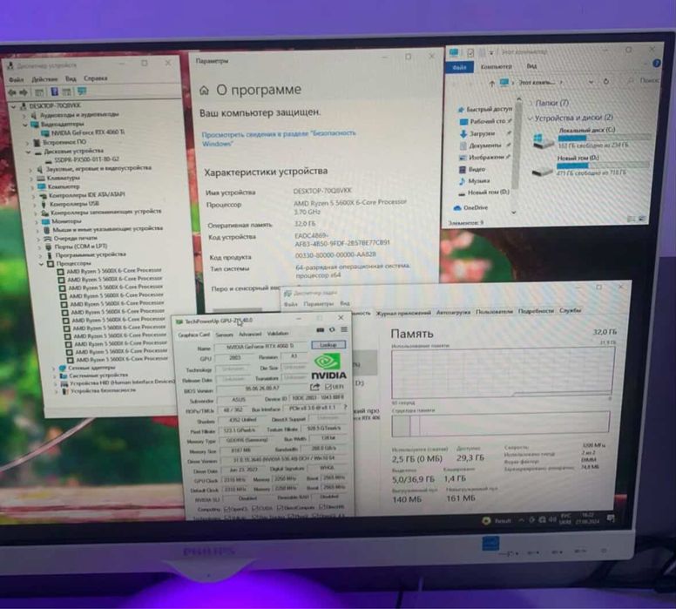Screen dimensions: 676x609
Task: Open the Безопасность Windows details link
Action: (x=279, y=138)
